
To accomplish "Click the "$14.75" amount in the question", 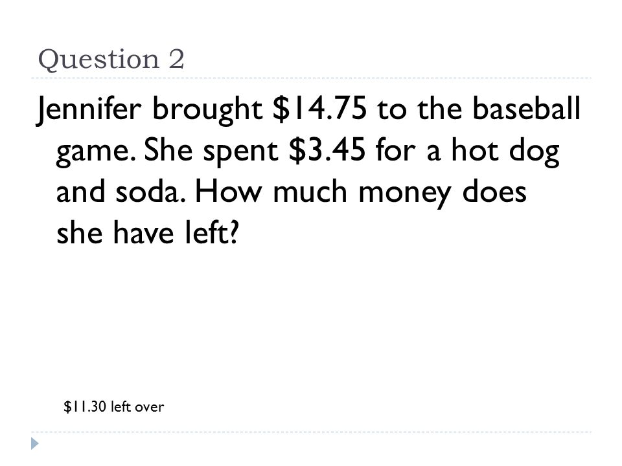I will (x=319, y=108).
